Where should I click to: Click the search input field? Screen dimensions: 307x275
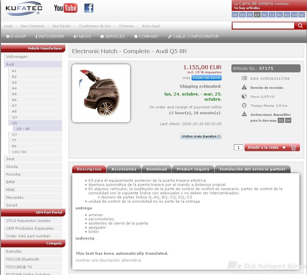tap(263, 26)
